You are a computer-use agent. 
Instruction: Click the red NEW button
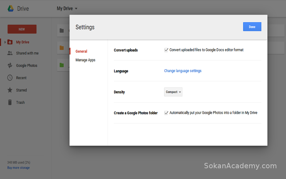[x=22, y=29]
